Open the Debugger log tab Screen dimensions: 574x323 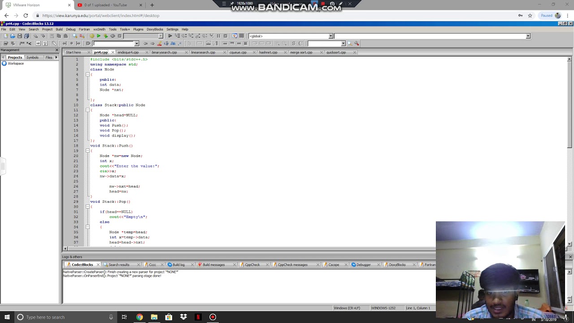pos(363,265)
